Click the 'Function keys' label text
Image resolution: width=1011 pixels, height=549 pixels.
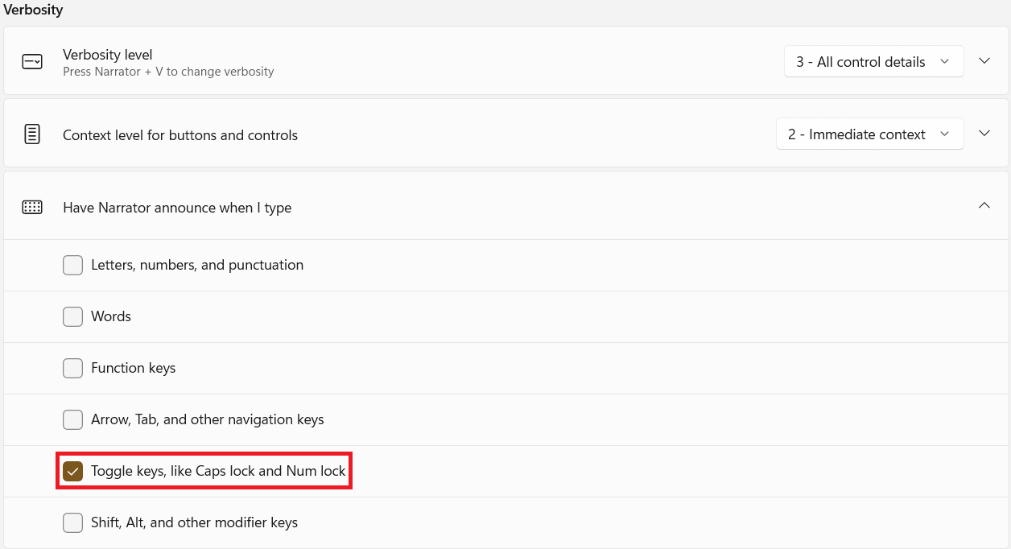click(x=134, y=368)
